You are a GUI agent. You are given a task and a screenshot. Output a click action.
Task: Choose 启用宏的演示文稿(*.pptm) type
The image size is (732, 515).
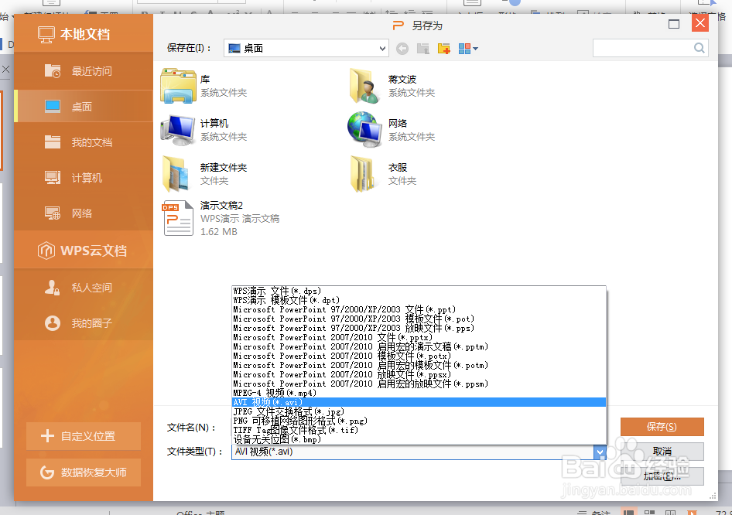(x=419, y=346)
